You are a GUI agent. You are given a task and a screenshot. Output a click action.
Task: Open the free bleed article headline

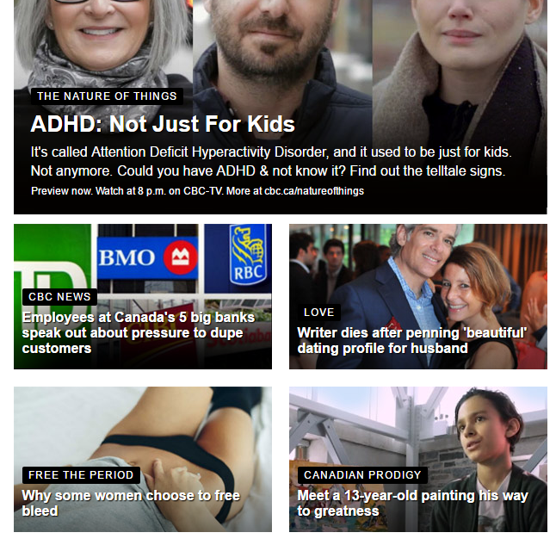click(x=131, y=503)
